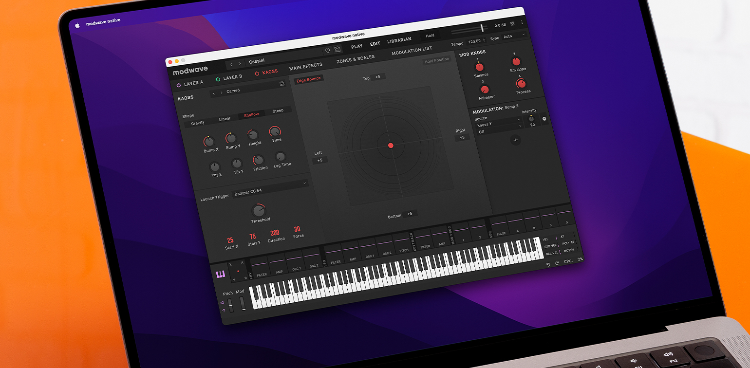Viewport: 750px width, 368px height.
Task: Toggle the Hold button
Action: [x=430, y=36]
